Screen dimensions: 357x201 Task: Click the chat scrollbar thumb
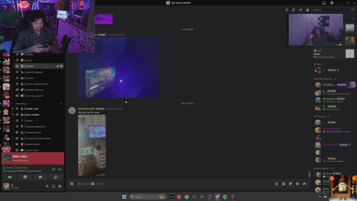309,174
